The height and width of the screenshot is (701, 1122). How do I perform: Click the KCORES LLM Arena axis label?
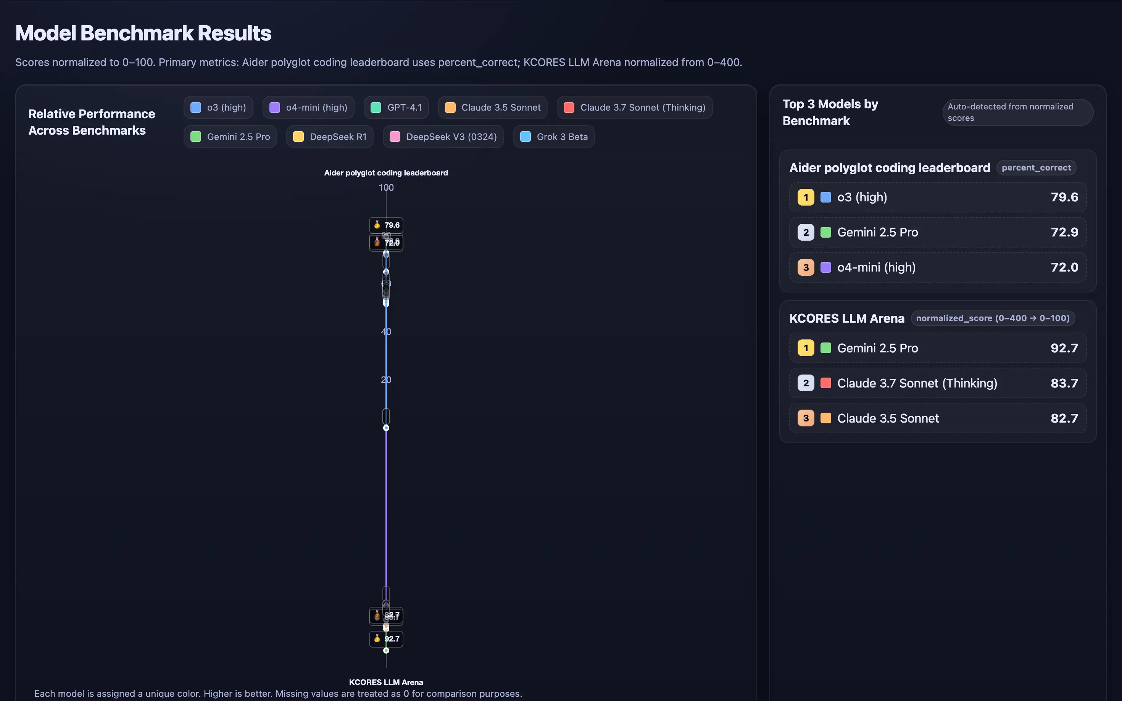pos(386,682)
